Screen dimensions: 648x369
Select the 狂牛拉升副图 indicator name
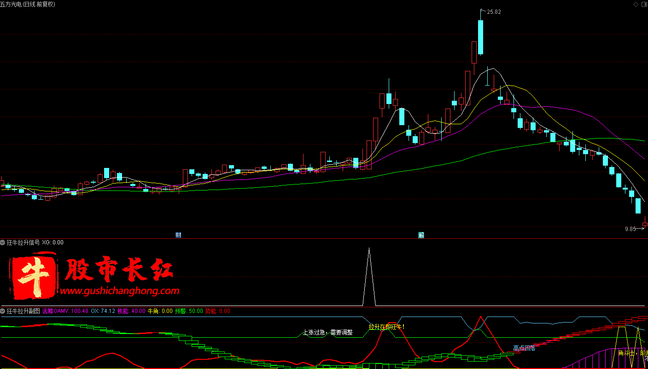pos(23,311)
